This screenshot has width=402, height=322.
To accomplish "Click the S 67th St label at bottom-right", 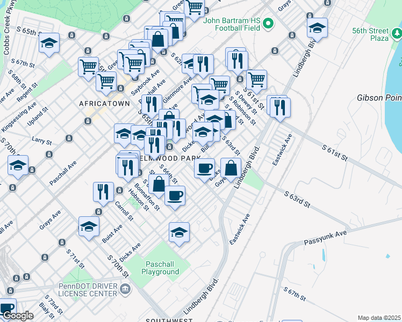I will (295, 294).
